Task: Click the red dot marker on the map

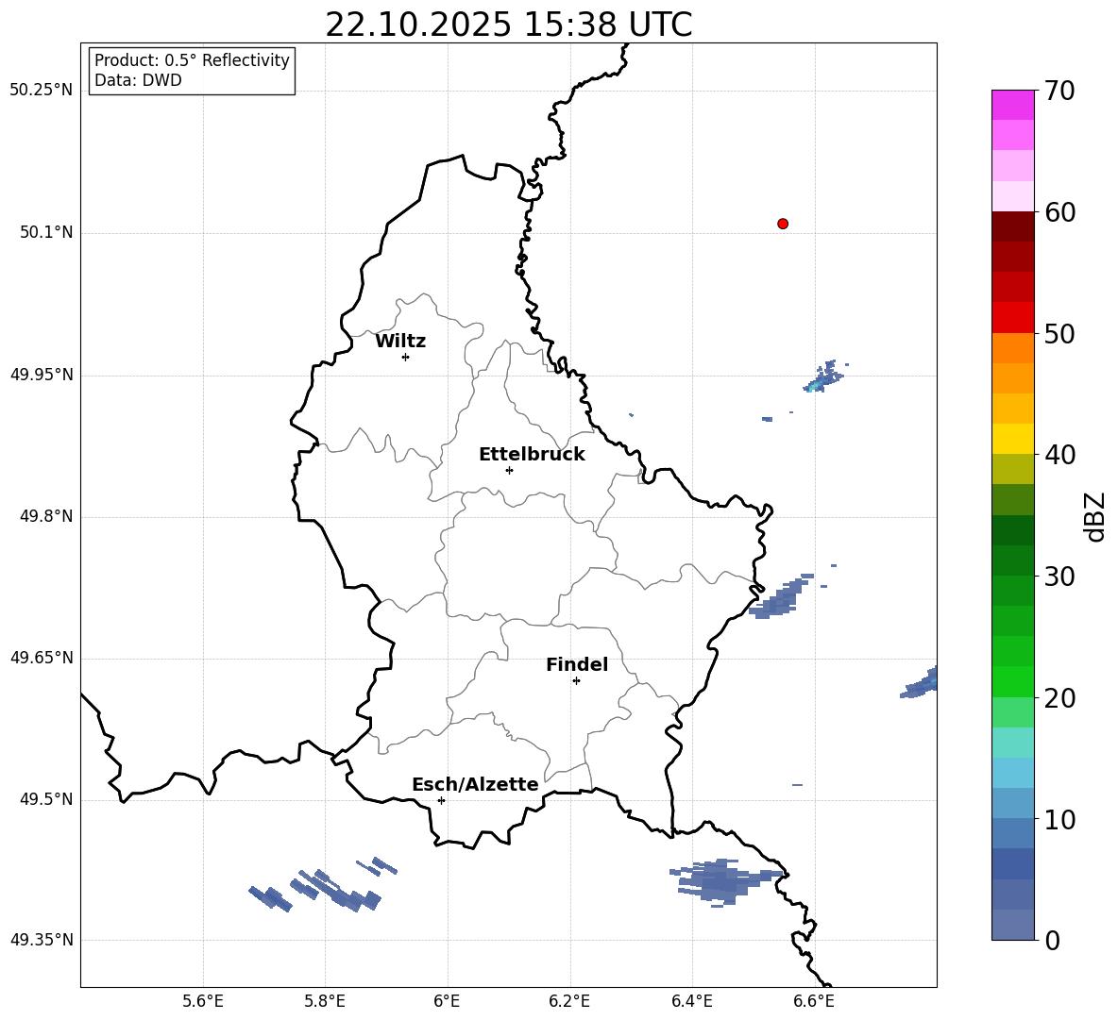Action: point(783,224)
